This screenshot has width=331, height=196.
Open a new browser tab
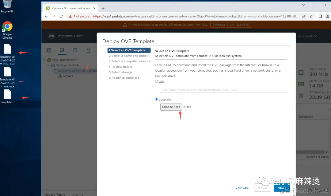[103, 8]
